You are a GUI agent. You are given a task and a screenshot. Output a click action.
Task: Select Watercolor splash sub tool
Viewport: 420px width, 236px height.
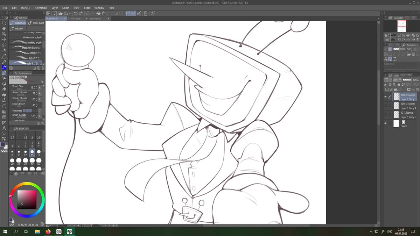point(26,37)
